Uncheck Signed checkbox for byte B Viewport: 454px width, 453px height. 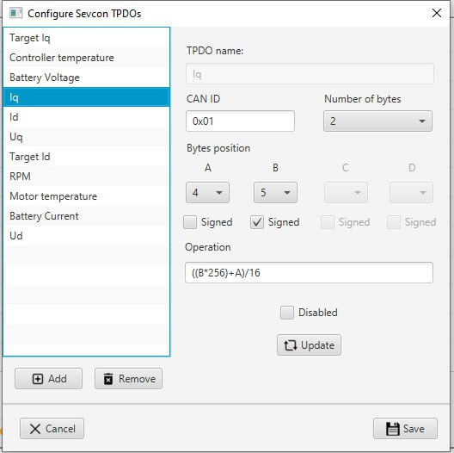click(x=257, y=222)
